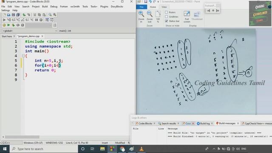Uncheck the Status bar checkbox in Paint

pos(166,21)
